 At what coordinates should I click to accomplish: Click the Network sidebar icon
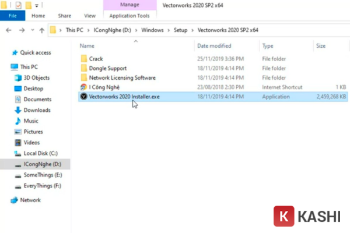[14, 200]
